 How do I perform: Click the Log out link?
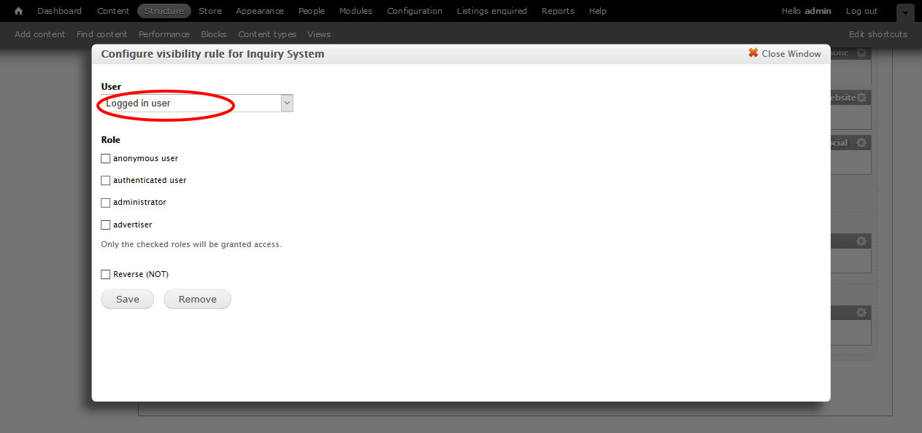(x=861, y=11)
